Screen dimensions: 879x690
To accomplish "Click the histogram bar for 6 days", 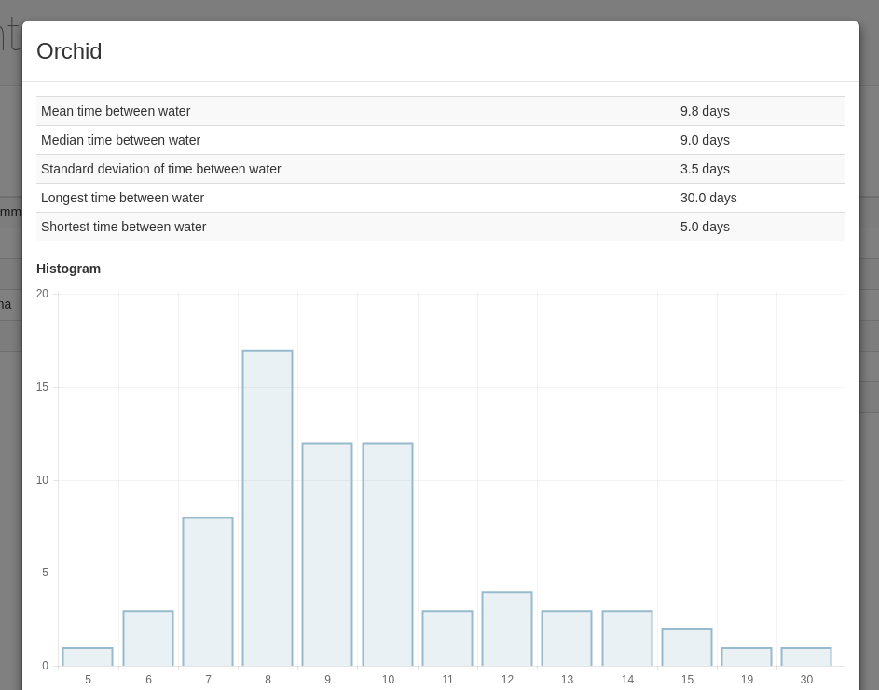I will tap(148, 639).
